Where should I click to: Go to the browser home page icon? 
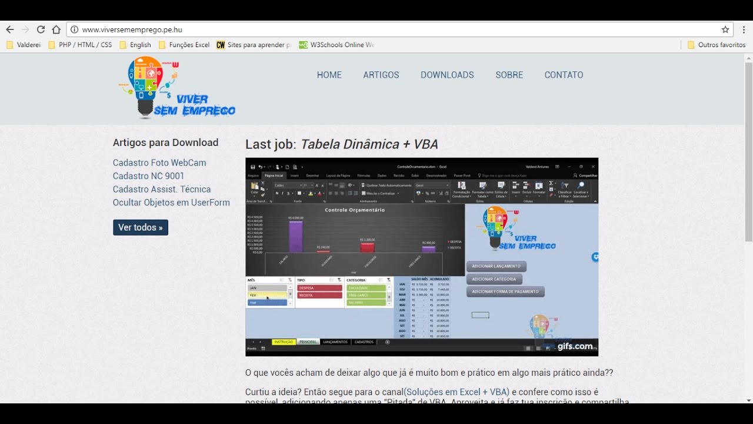tap(56, 29)
